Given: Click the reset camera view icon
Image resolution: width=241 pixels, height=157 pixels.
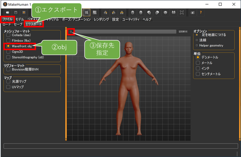Looking at the screenshot, I should [x=182, y=12].
